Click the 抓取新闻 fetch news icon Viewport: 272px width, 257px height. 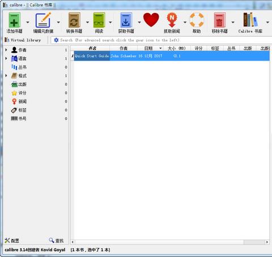172,20
